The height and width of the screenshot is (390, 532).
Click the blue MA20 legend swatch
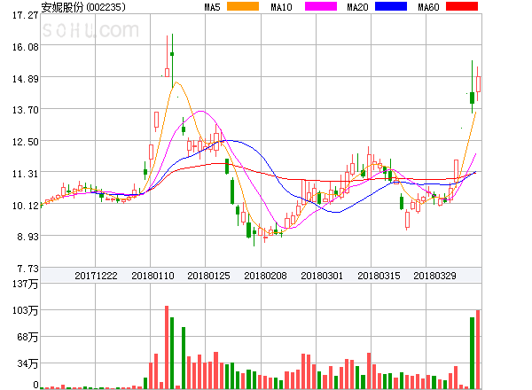point(391,6)
